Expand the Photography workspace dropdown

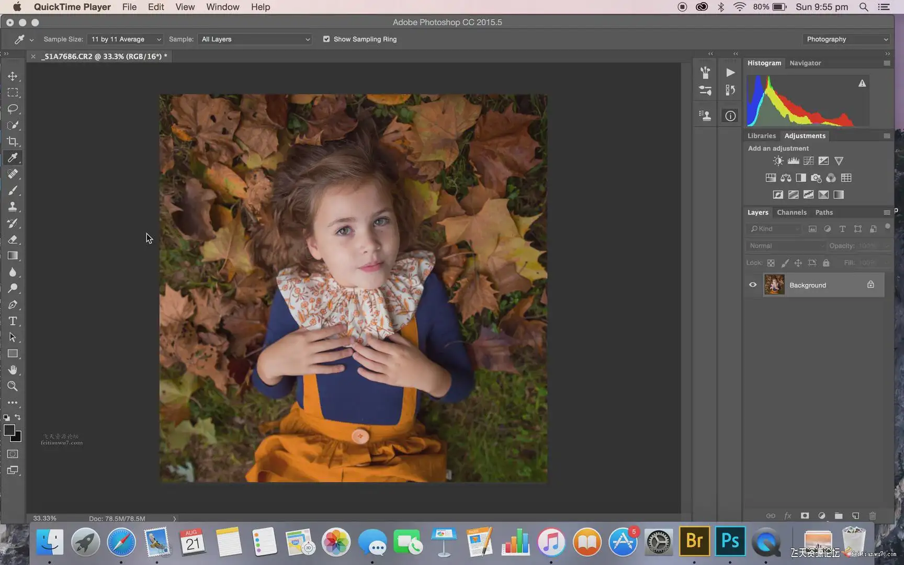[846, 39]
